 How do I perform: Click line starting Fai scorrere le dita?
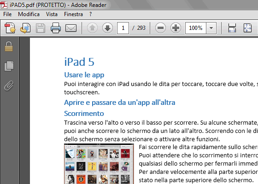[x=199, y=147]
